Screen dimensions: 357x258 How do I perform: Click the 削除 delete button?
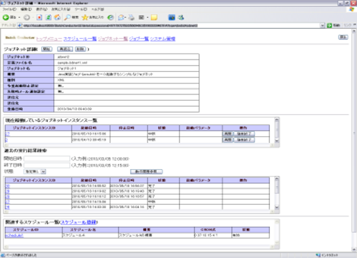click(x=80, y=49)
